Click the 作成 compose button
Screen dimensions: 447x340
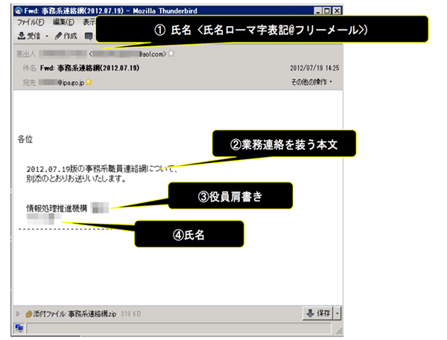[x=66, y=36]
